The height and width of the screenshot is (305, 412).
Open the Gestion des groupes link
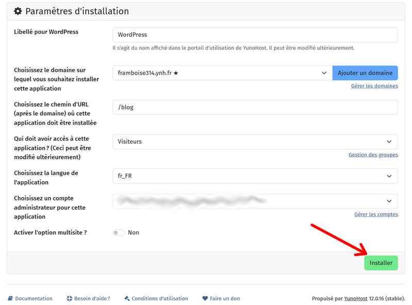[373, 155]
